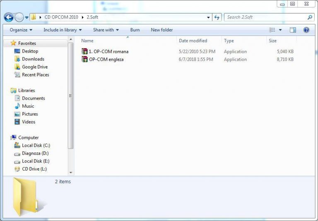Click the Desktop icon in Favorites
This screenshot has width=318, height=221.
point(17,51)
